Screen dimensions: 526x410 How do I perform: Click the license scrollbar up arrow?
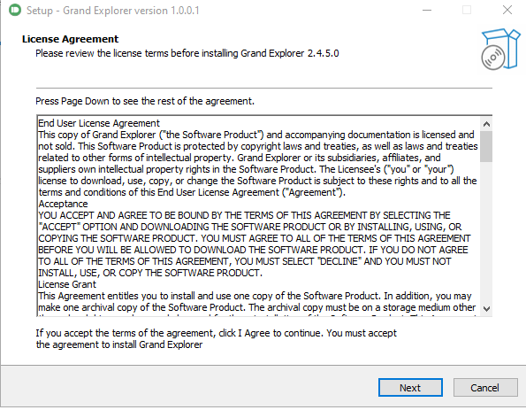click(486, 124)
